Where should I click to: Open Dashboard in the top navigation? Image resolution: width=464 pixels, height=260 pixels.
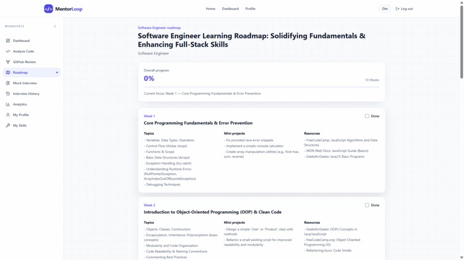click(x=230, y=9)
